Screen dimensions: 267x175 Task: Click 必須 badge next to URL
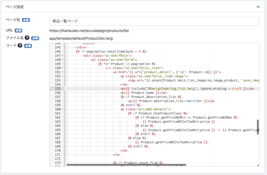18,31
